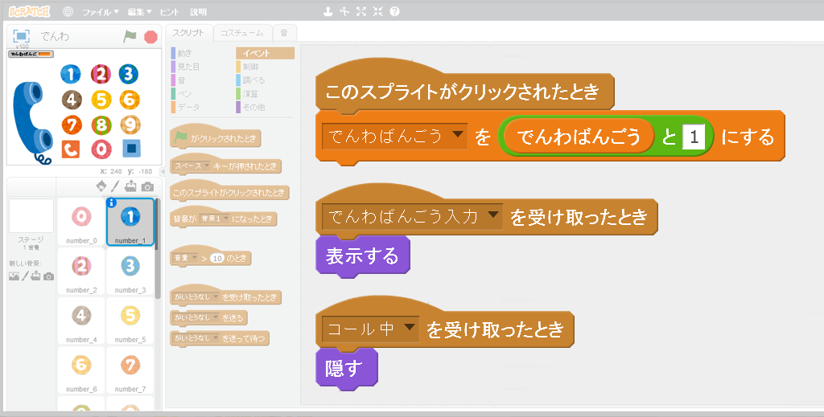Click the blue telephone handset on stage

tap(32, 121)
